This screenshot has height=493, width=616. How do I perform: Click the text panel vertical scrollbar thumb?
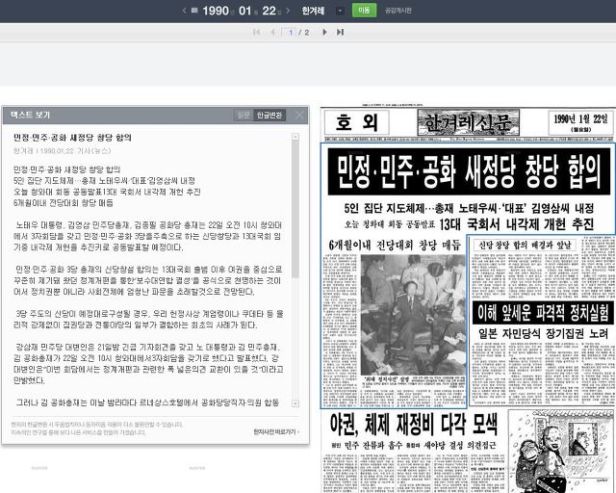pyautogui.click(x=295, y=208)
